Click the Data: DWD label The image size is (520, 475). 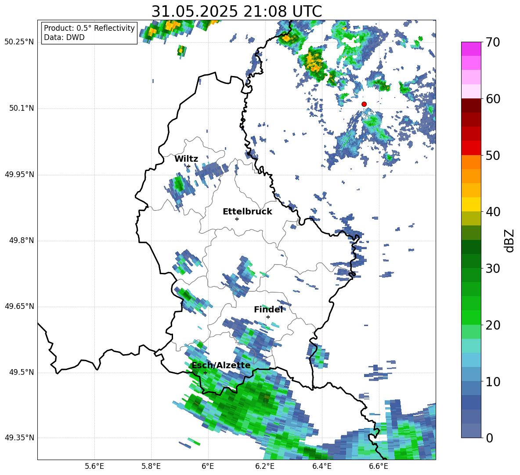pyautogui.click(x=64, y=37)
